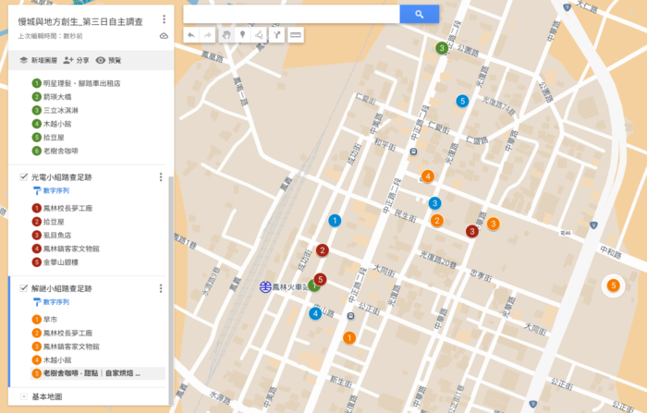The height and width of the screenshot is (413, 647).
Task: Redo the last edit
Action: [x=208, y=35]
